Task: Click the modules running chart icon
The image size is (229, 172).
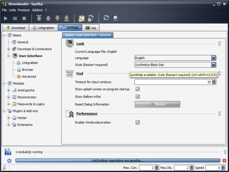Action: (x=8, y=152)
